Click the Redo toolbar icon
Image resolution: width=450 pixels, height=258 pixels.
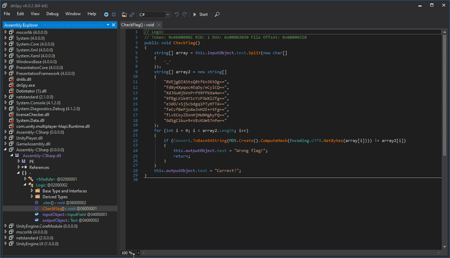(184, 14)
